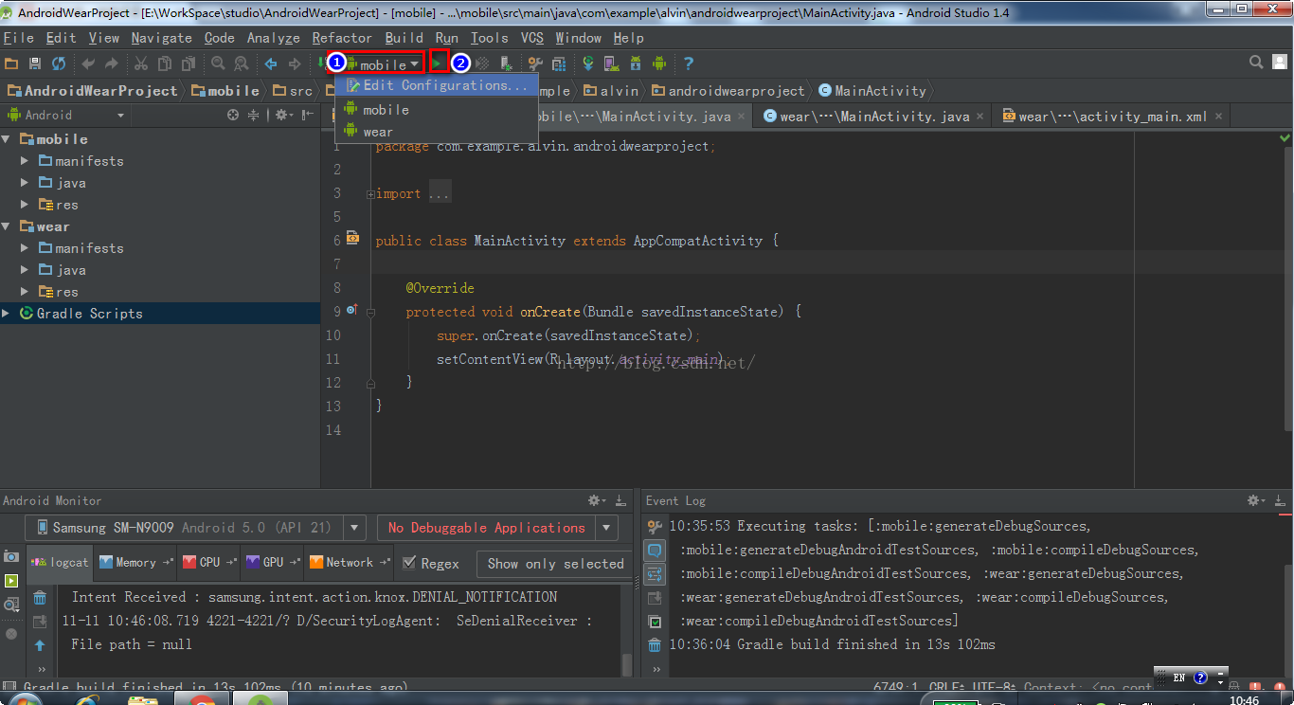Open SDK Manager download android icon
This screenshot has width=1294, height=705.
pos(636,63)
